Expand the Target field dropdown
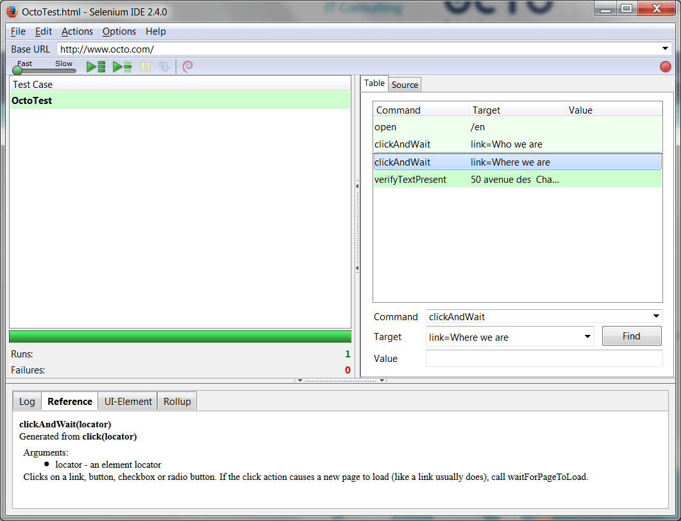Screen dimensions: 681x521 [587, 337]
